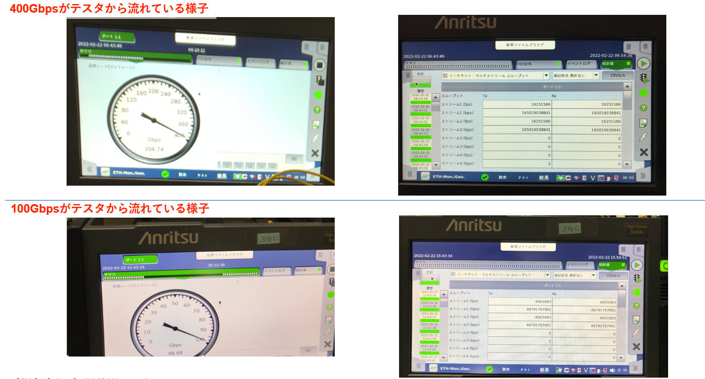Click lightning bolt icon on 100Gbps table screen
705x379 pixels.
(636, 333)
